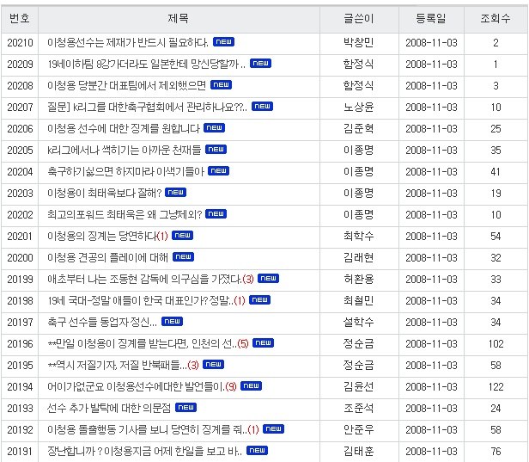The height and width of the screenshot is (462, 529).
Task: Click author 박창민 in row 20210
Action: click(359, 42)
